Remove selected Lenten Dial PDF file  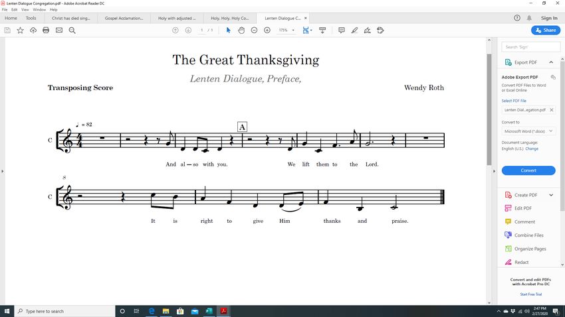(551, 110)
